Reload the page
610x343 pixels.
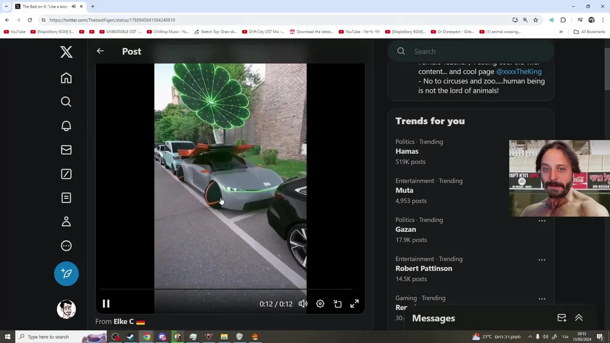pos(30,20)
